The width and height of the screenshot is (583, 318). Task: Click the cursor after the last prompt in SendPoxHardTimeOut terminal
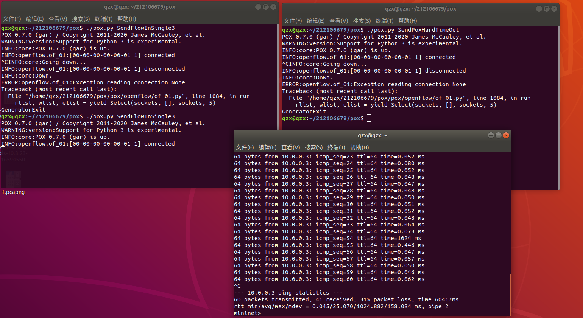click(x=369, y=118)
